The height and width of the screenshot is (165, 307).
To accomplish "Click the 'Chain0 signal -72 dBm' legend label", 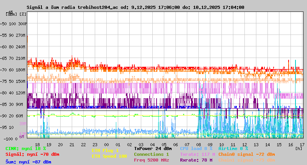I will (247, 154).
